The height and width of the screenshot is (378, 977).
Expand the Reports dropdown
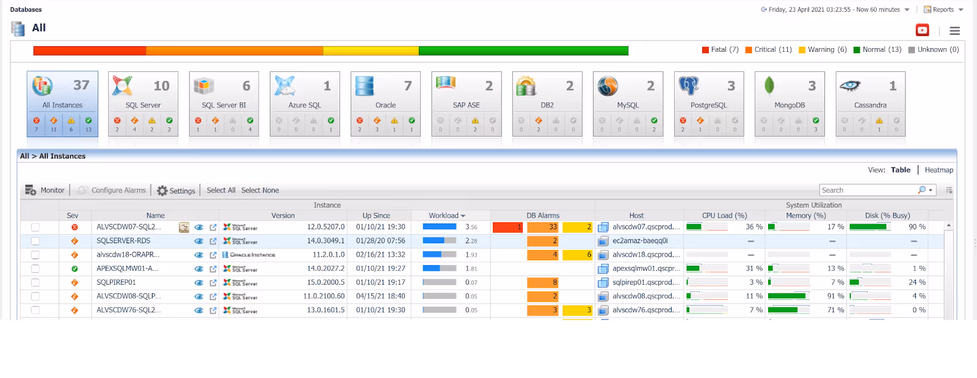pyautogui.click(x=961, y=10)
